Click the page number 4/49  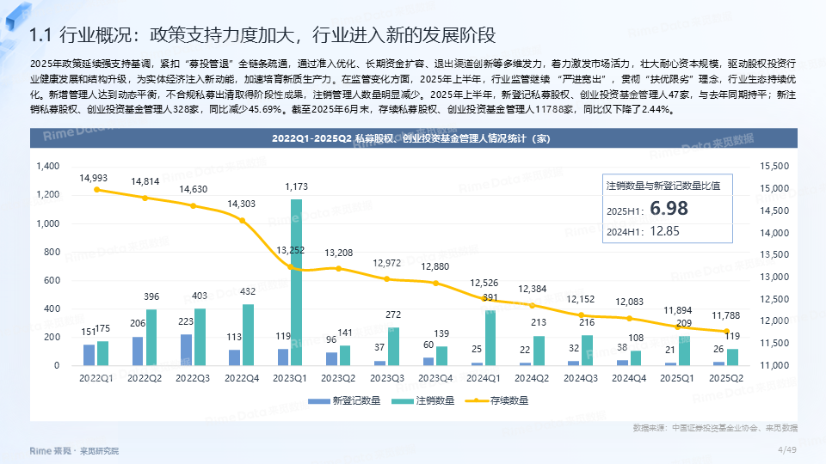pyautogui.click(x=787, y=449)
